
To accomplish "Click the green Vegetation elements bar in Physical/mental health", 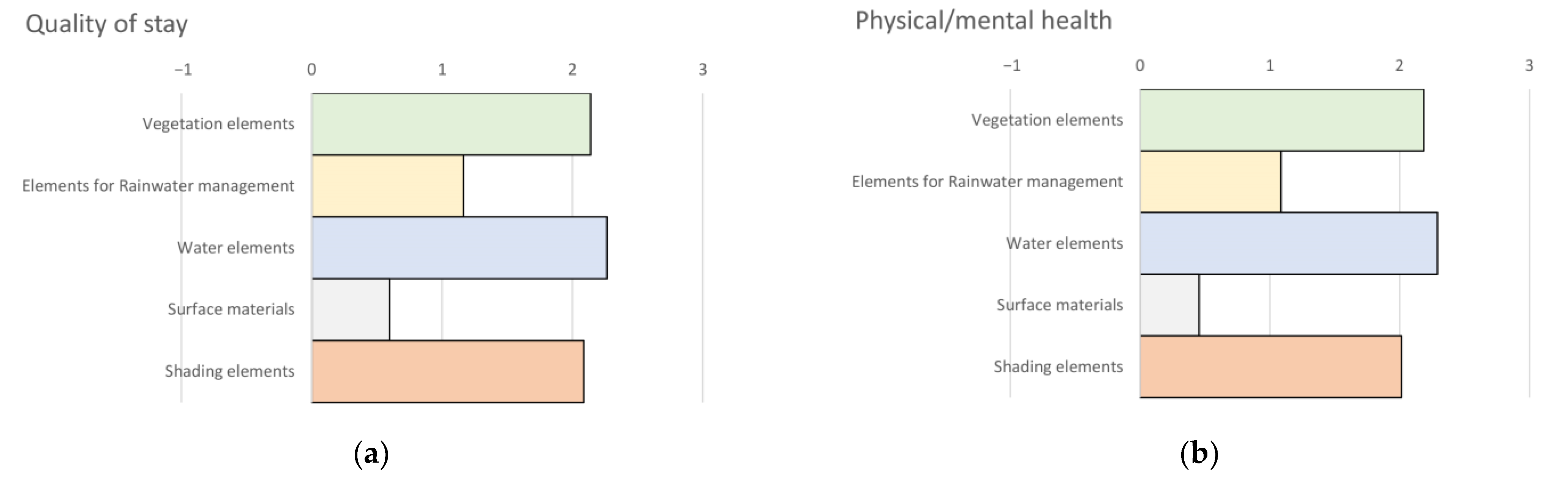I will (x=1281, y=120).
